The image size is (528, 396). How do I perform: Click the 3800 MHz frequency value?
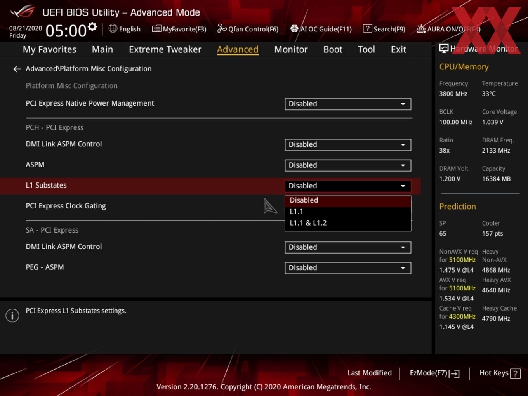pos(453,94)
